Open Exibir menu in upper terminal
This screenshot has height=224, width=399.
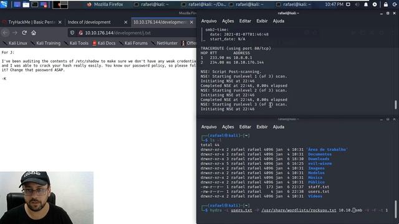(x=262, y=21)
